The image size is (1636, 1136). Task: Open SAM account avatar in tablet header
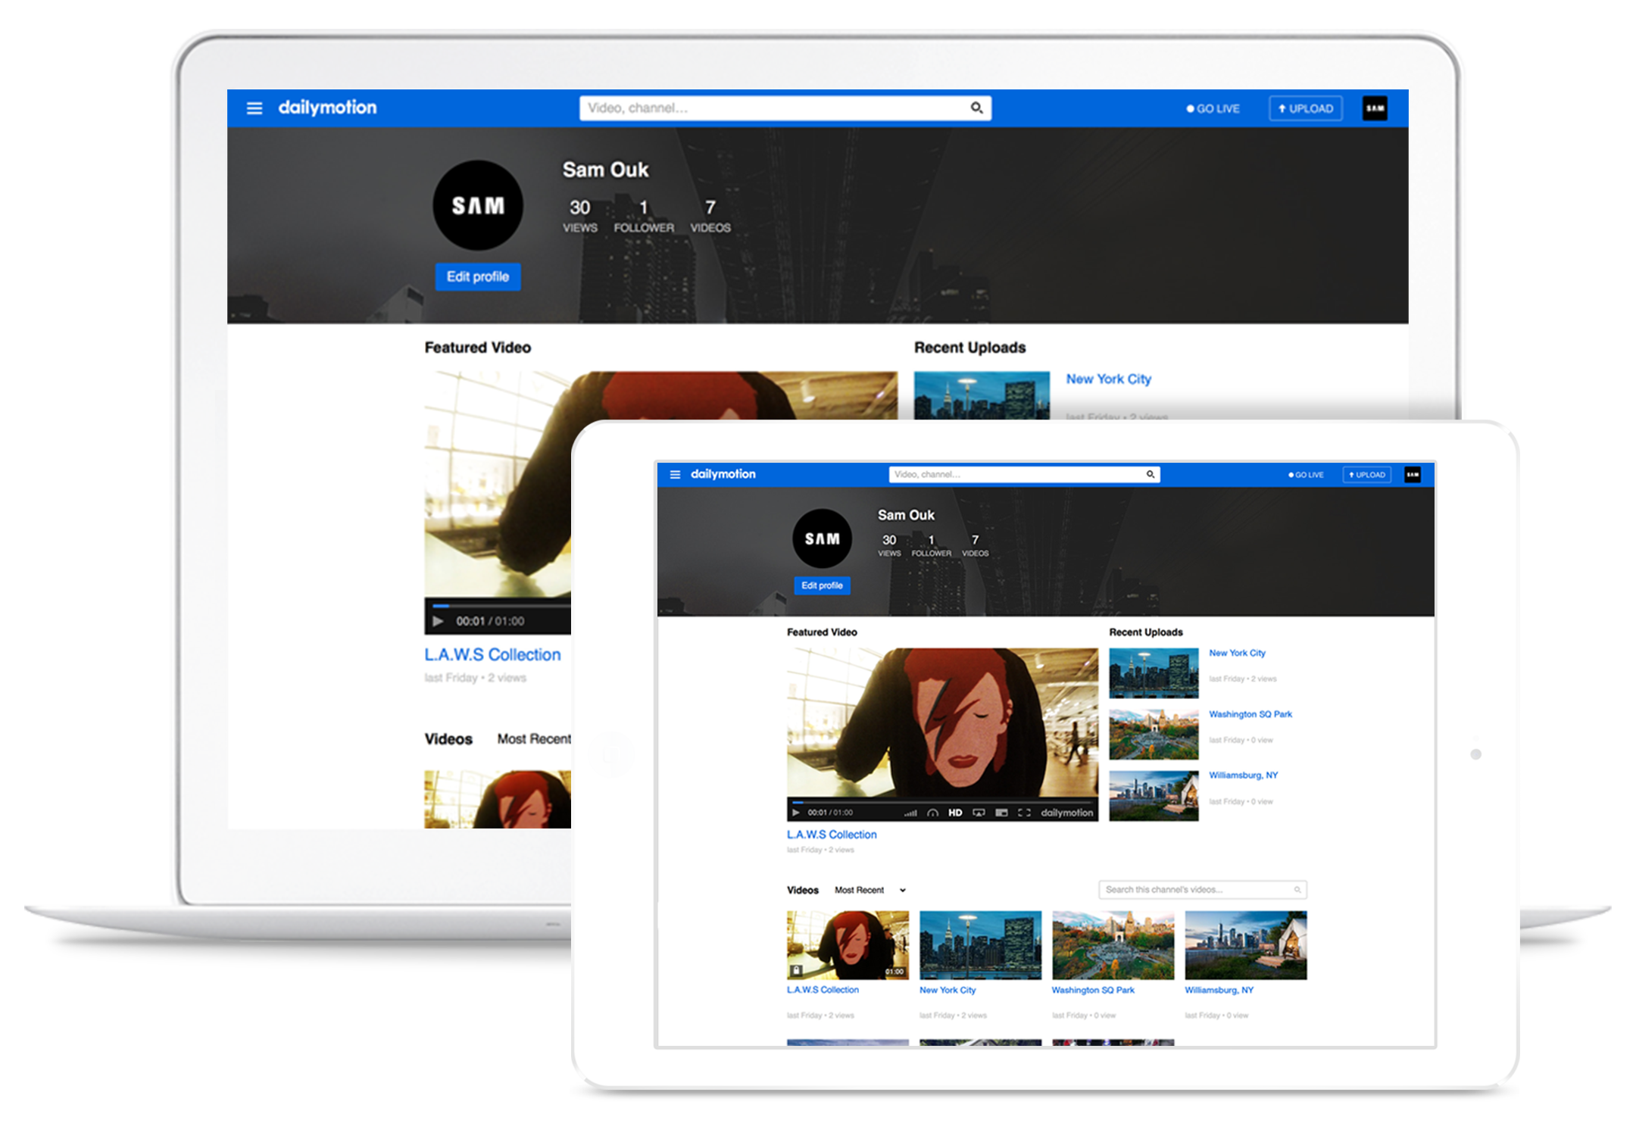(x=1413, y=475)
